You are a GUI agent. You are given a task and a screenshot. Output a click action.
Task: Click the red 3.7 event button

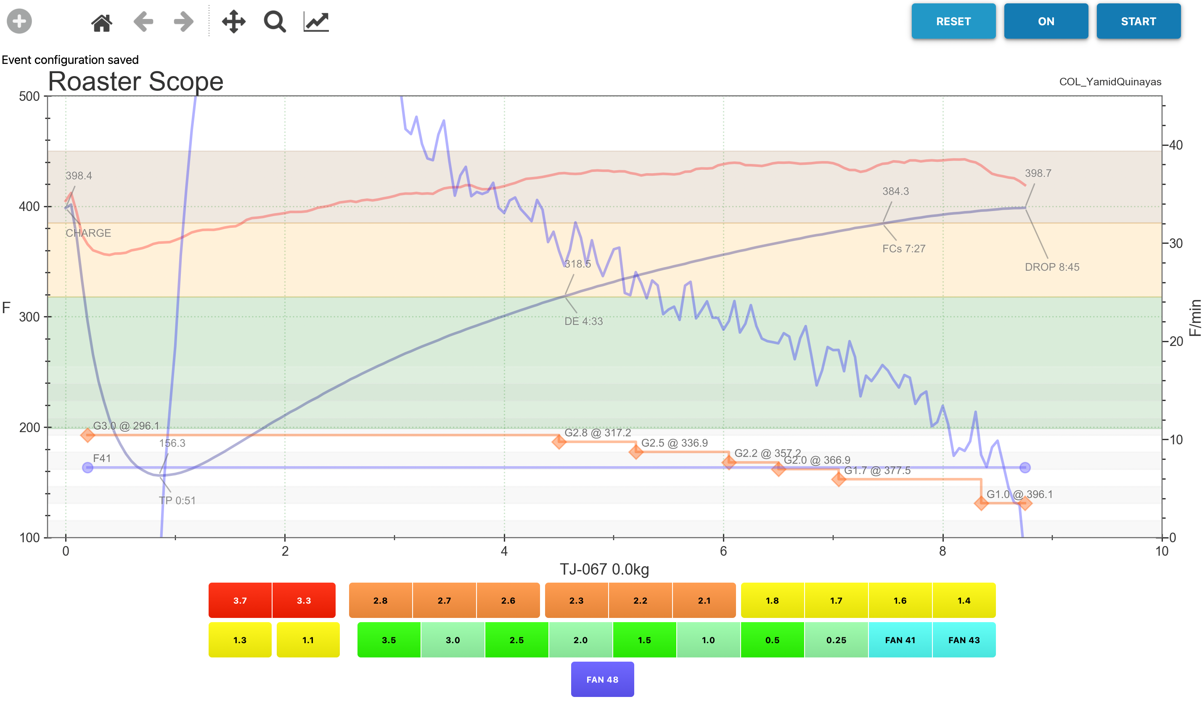240,600
